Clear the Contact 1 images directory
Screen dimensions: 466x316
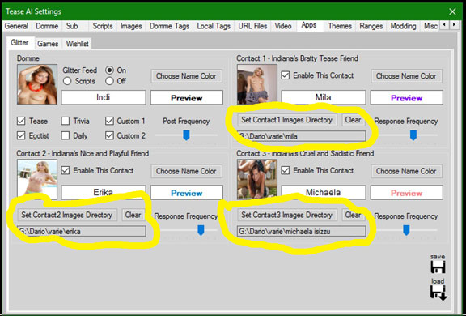353,120
